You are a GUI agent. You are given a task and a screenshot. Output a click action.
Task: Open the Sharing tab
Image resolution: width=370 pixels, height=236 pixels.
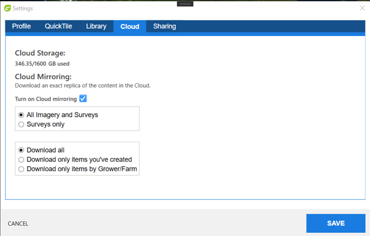tap(164, 26)
